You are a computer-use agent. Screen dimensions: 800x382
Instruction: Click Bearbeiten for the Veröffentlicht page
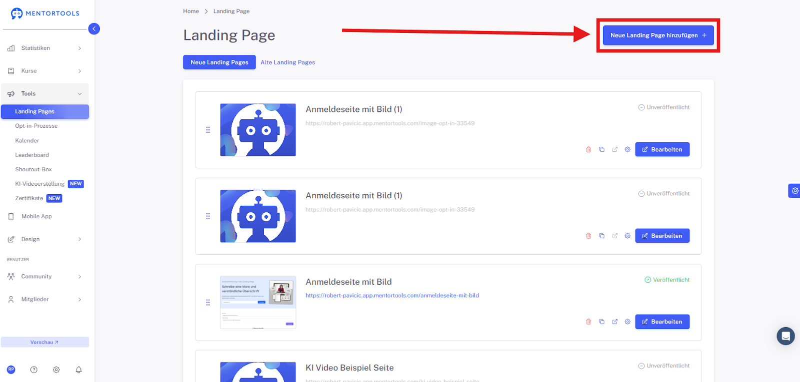pos(662,322)
